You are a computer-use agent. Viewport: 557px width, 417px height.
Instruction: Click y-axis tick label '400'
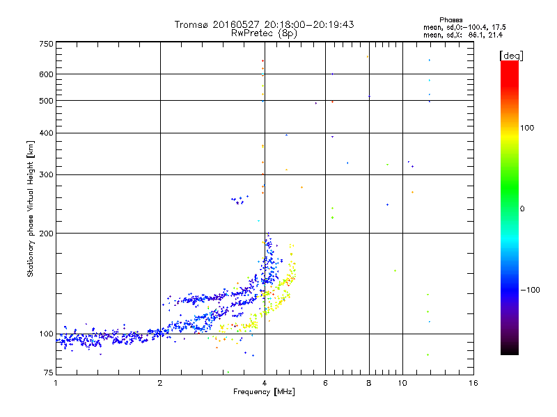[46, 133]
